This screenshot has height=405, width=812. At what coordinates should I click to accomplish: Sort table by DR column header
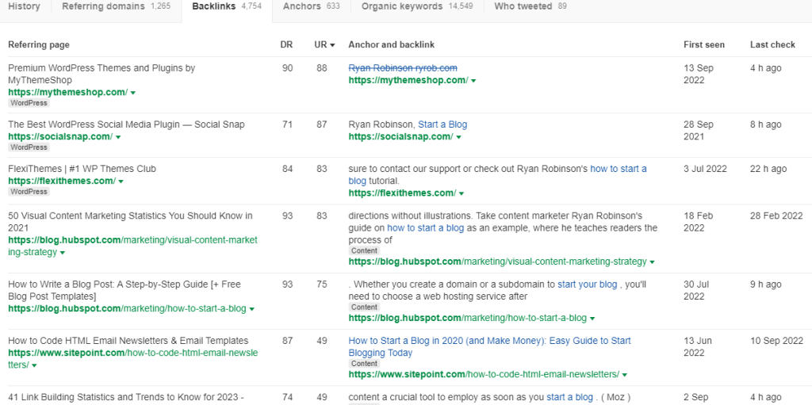pyautogui.click(x=286, y=45)
